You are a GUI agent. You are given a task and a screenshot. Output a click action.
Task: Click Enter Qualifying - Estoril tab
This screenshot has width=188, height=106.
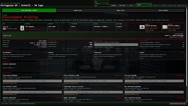point(29,10)
